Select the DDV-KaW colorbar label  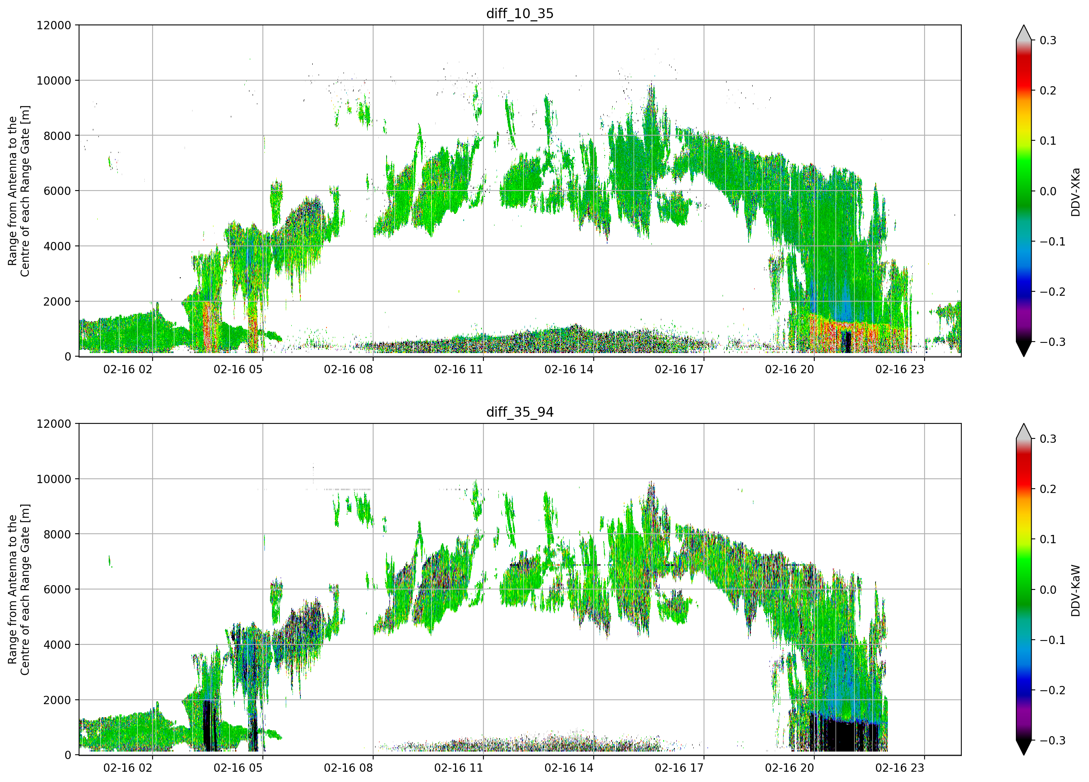tap(1076, 590)
